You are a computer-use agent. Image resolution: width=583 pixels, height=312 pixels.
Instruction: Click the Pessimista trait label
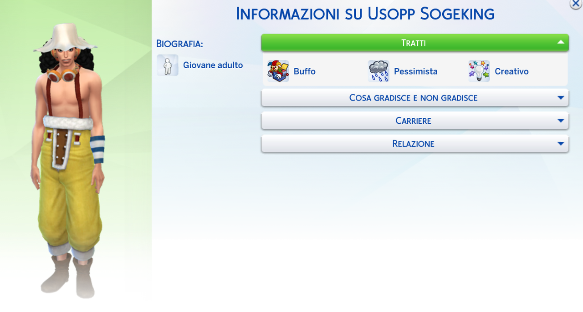(x=416, y=71)
